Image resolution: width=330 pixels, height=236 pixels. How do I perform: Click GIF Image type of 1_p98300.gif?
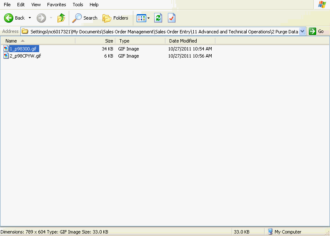tap(128, 49)
